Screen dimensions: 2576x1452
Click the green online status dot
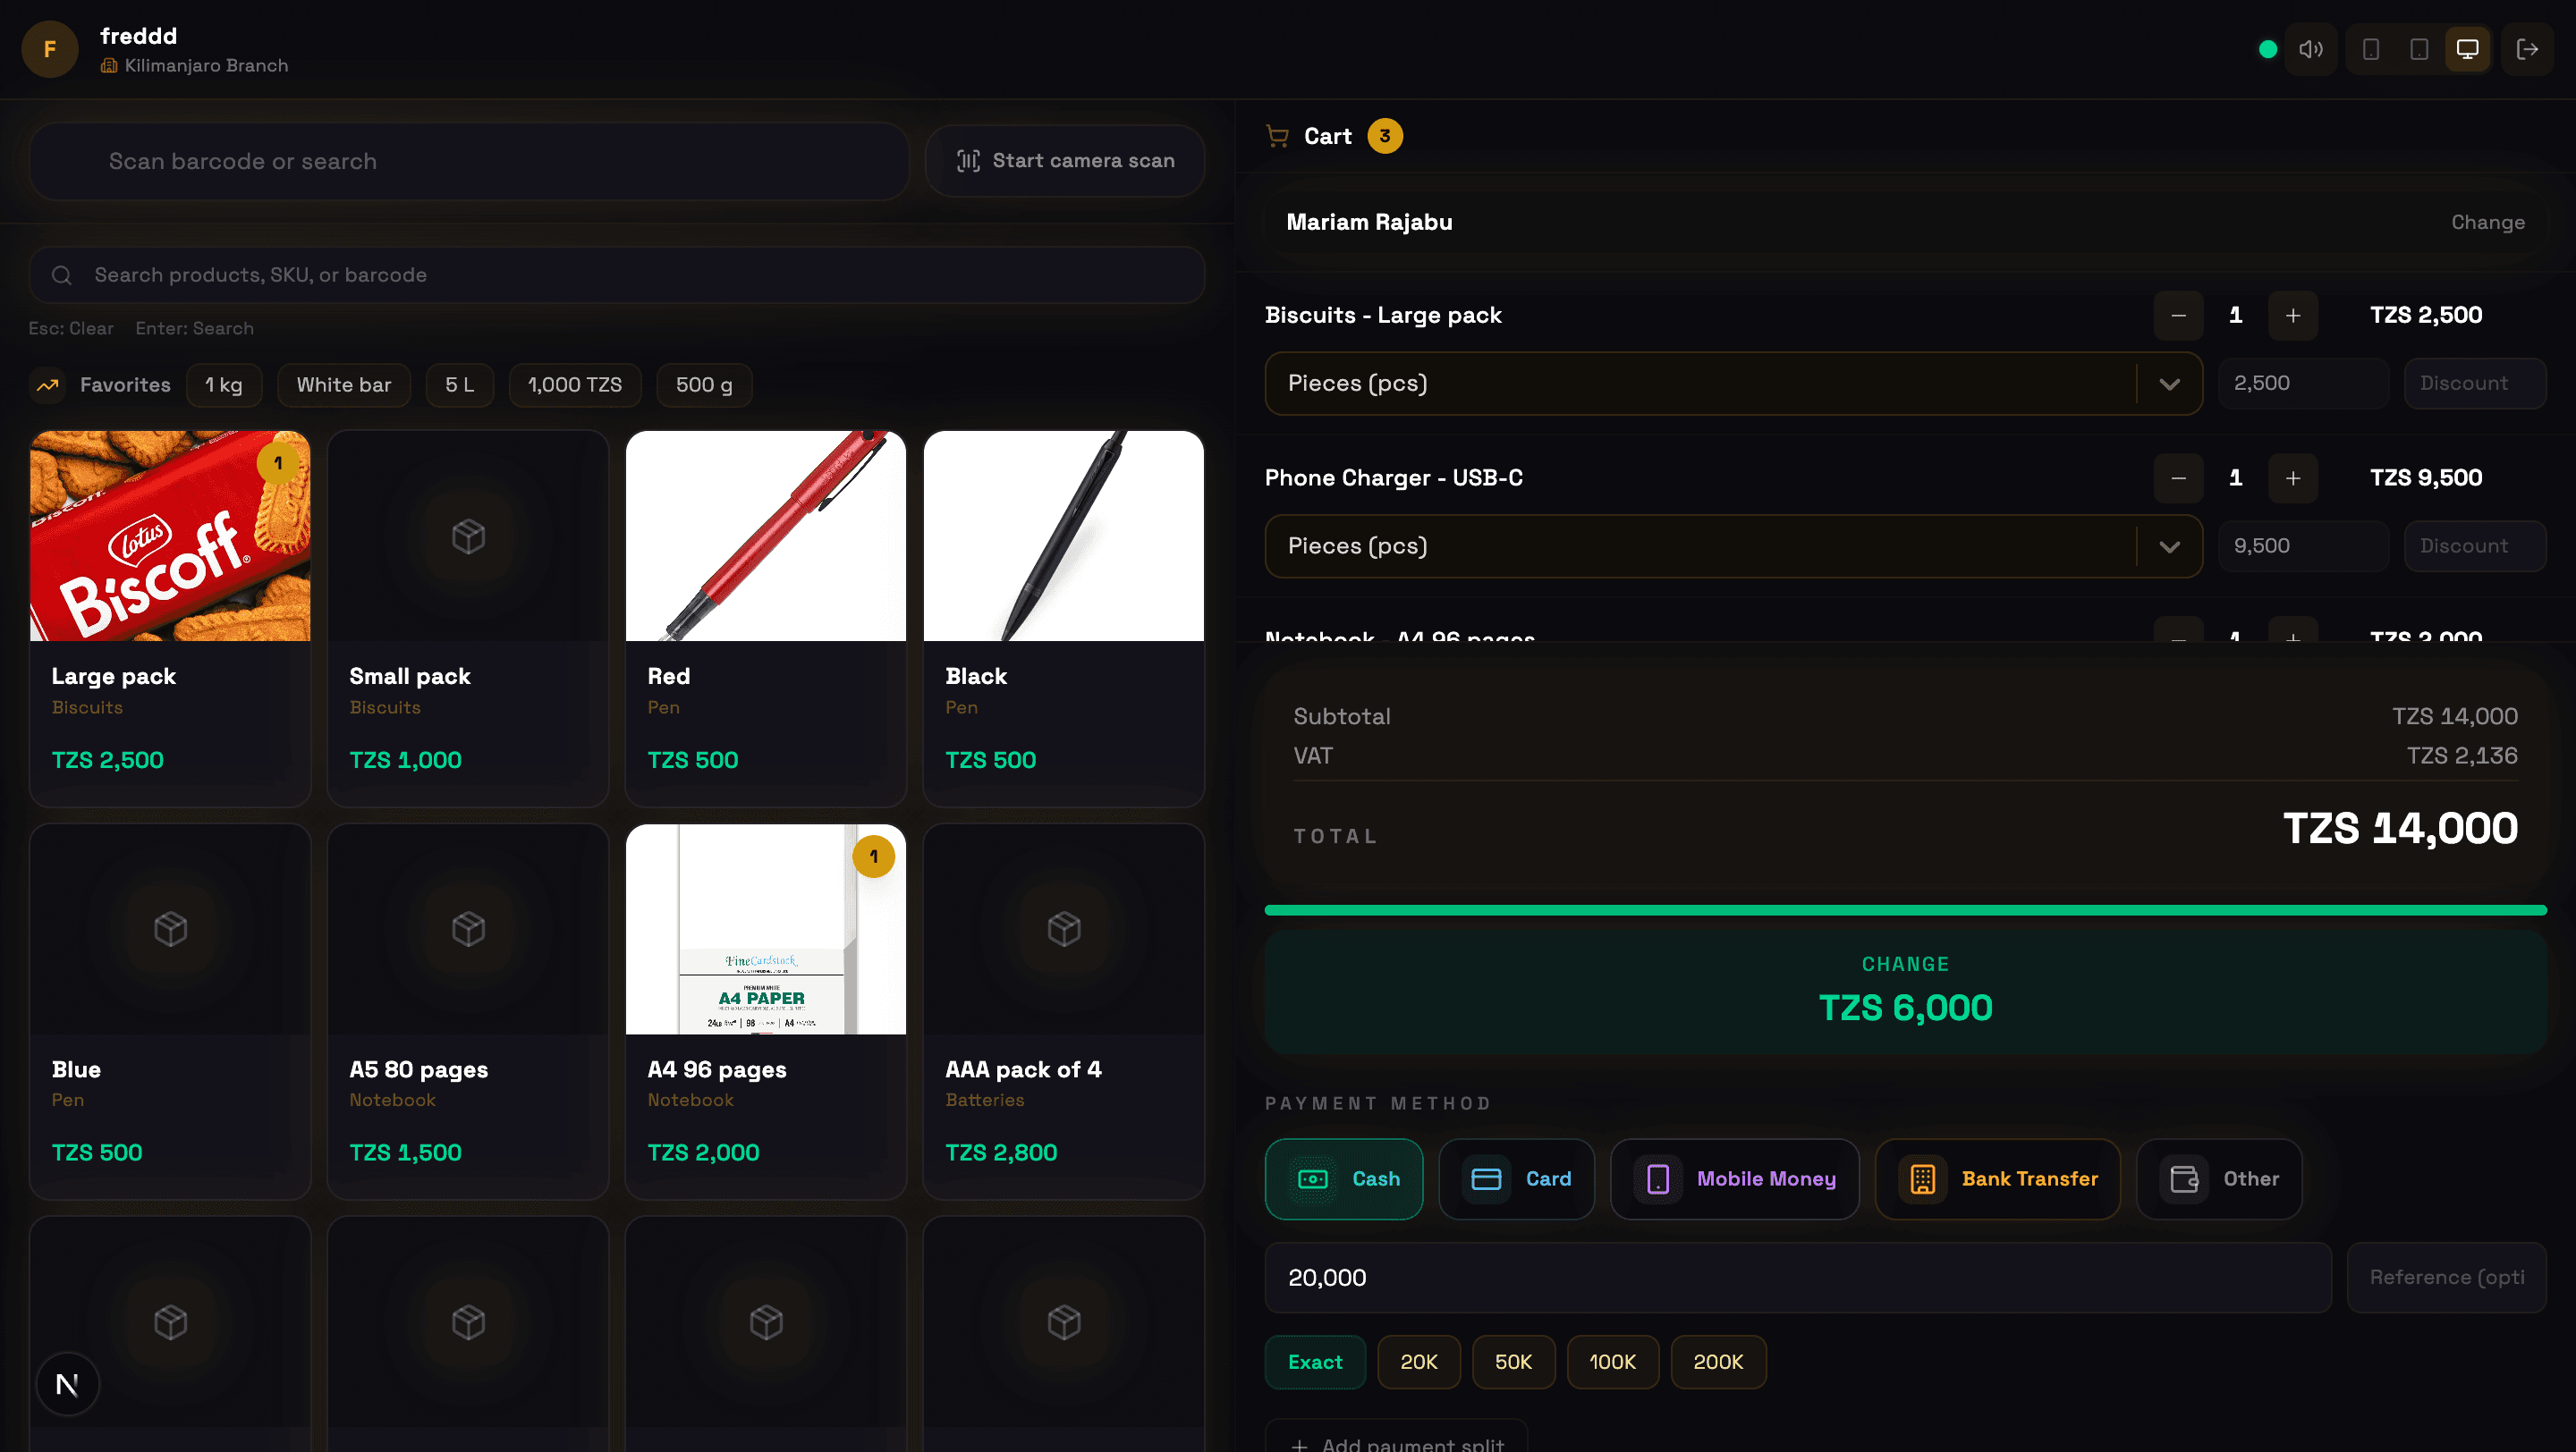click(x=2268, y=49)
